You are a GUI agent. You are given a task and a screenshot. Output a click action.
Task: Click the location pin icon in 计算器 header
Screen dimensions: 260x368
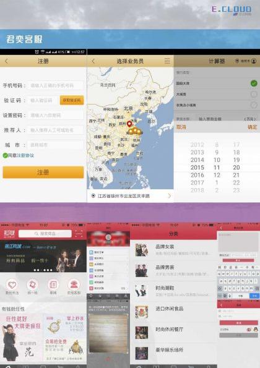[237, 61]
